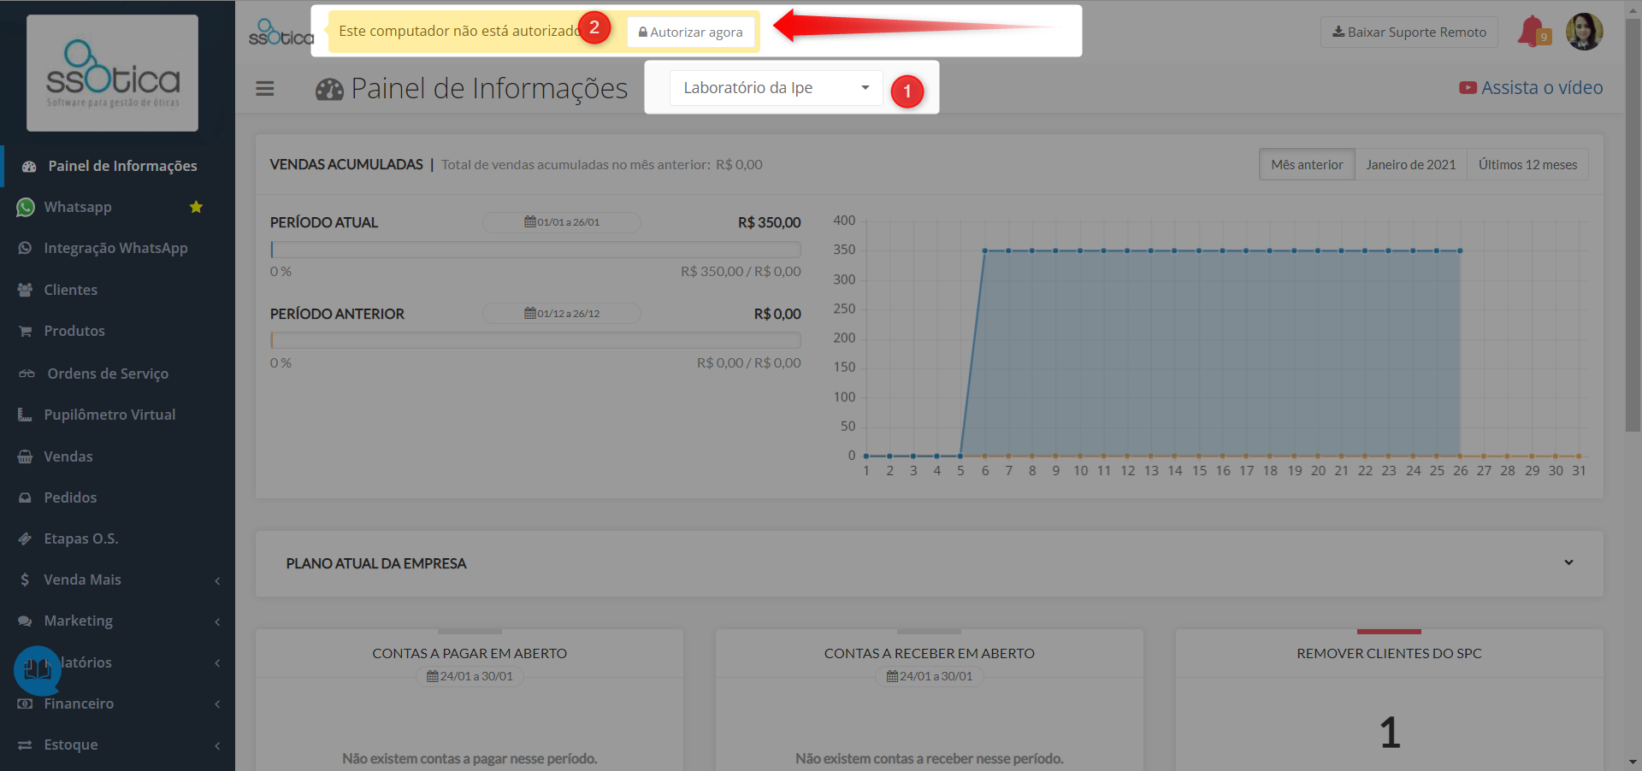This screenshot has height=771, width=1642.
Task: Click the Financeiro money icon
Action: coord(26,703)
